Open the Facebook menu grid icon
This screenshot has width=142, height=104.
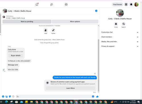tap(126, 4)
